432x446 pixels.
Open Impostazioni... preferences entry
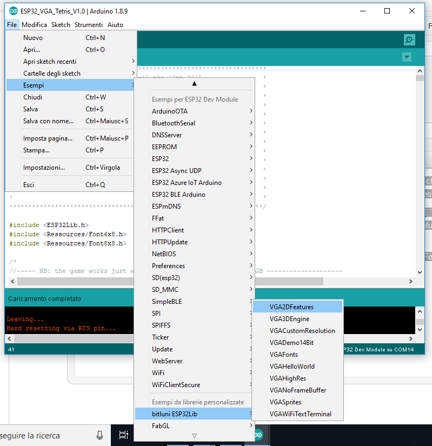tap(70, 168)
